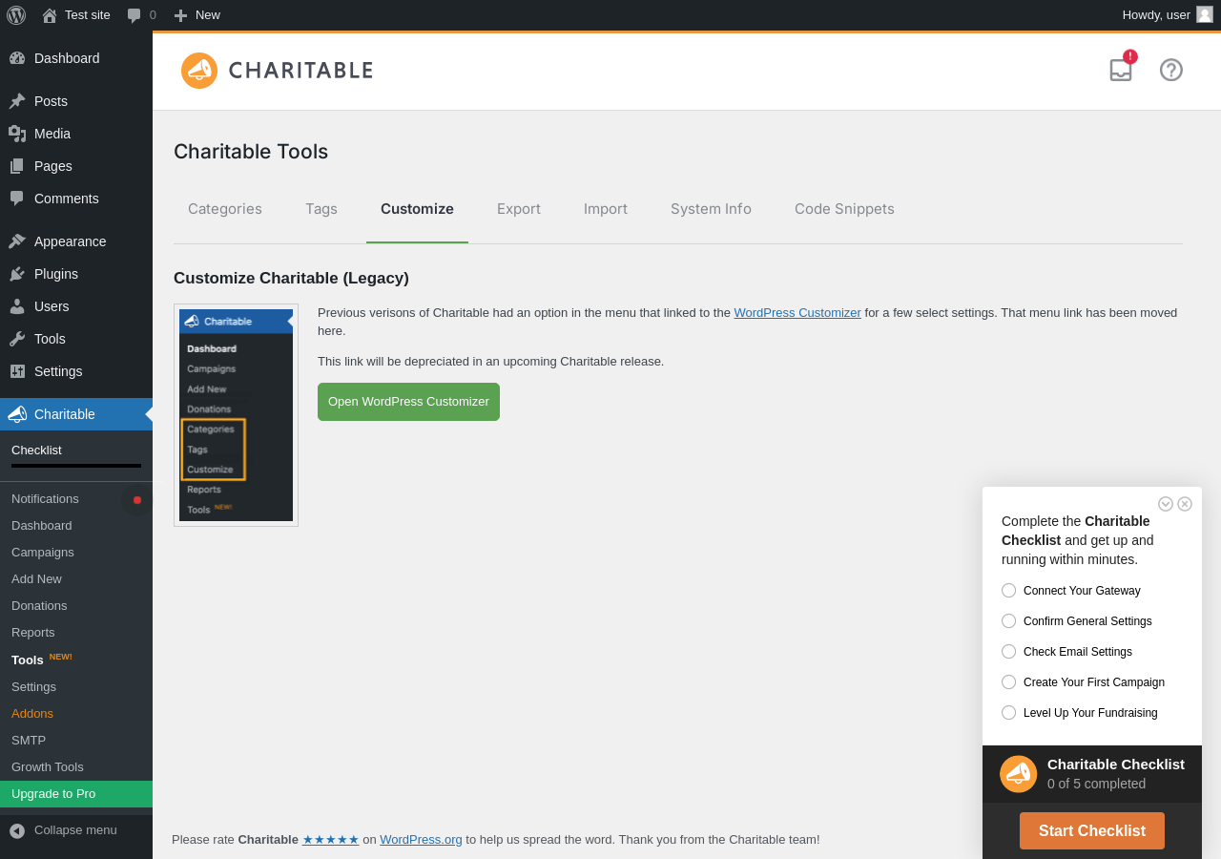
Task: Open Posts in sidebar
Action: coord(76,101)
